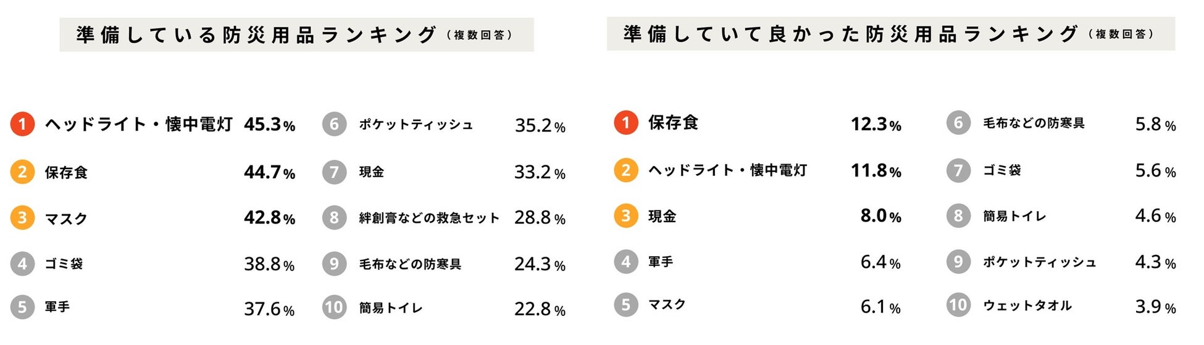The width and height of the screenshot is (1204, 345).
Task: Click the 12.3% value next to 保存食
Action: [876, 124]
